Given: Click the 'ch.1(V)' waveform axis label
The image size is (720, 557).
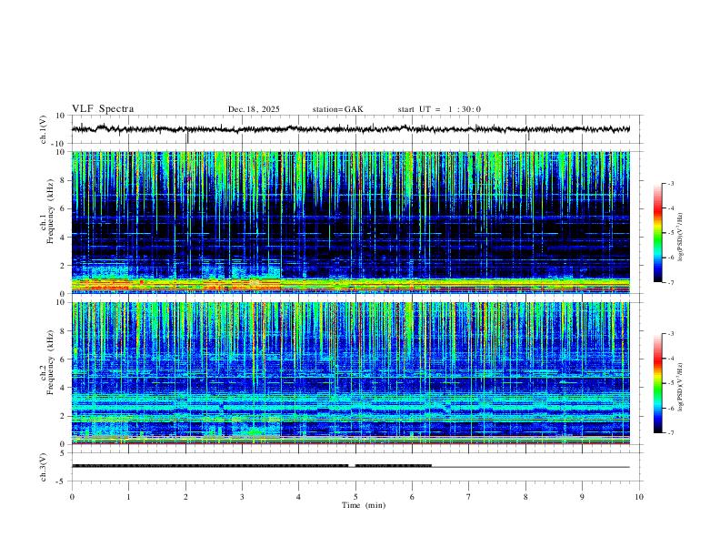Looking at the screenshot, I should pyautogui.click(x=44, y=129).
